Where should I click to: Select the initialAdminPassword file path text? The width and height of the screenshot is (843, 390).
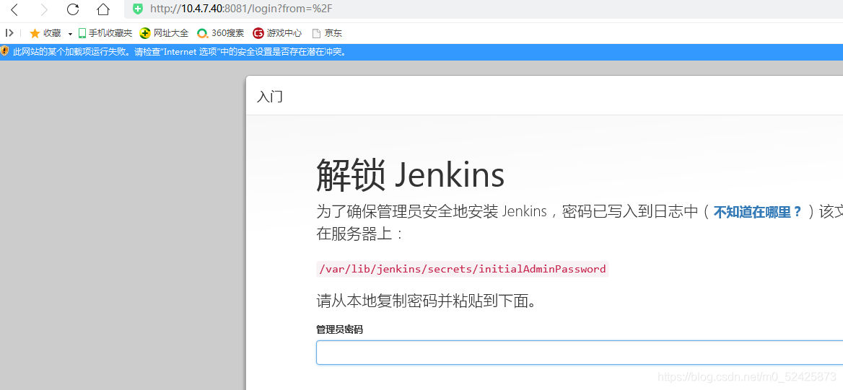(x=463, y=269)
